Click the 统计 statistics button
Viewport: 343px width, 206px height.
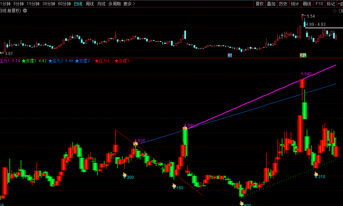(295, 4)
